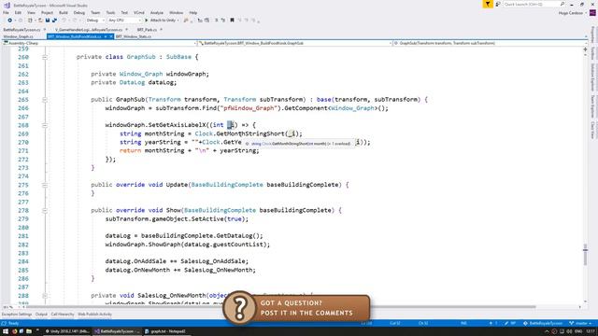Switch to the BattleRoyaleTycoon.cs tab
Viewport: 598px width, 336px height.
click(21, 30)
